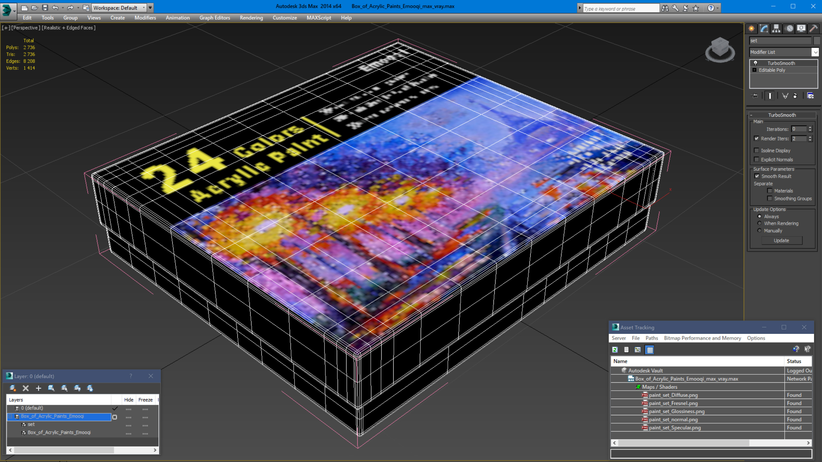Refresh the Asset Tracking list

point(615,350)
